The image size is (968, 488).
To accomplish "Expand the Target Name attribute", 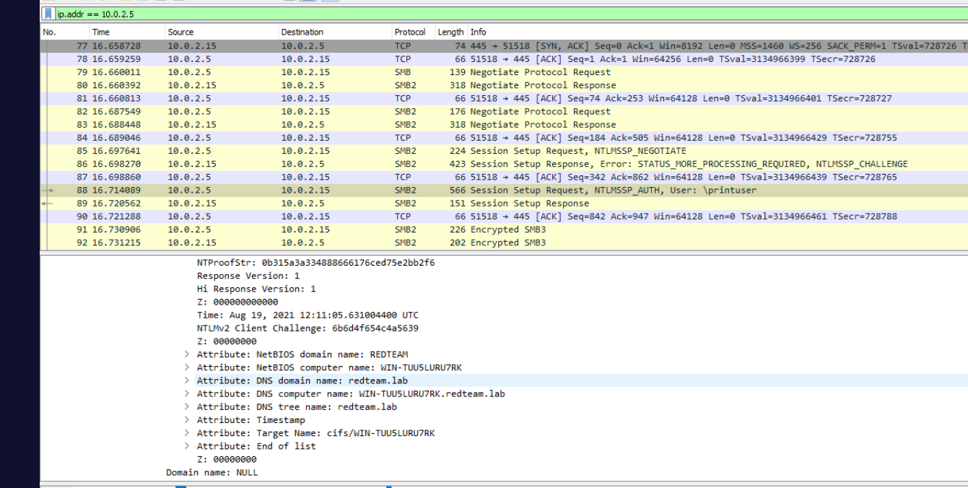I will 187,433.
